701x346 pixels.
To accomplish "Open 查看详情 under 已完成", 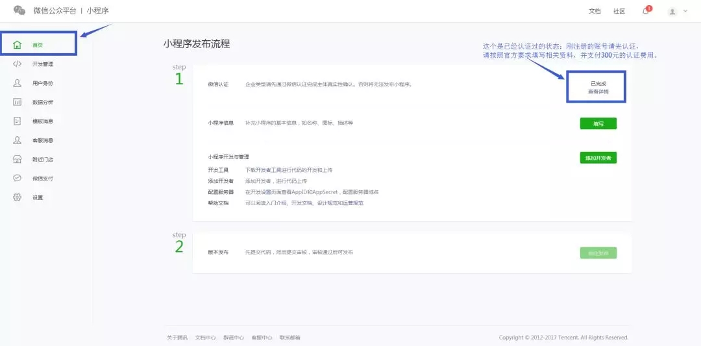I will click(x=598, y=91).
